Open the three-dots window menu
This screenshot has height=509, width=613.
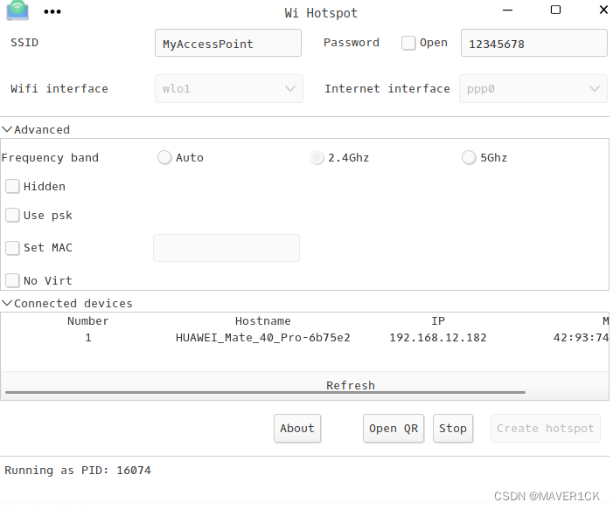[52, 11]
